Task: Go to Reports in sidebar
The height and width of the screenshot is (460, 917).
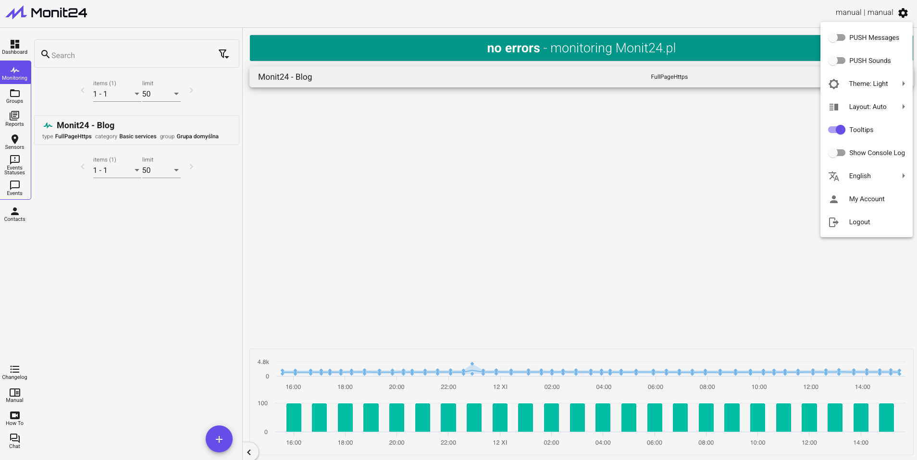Action: point(15,119)
